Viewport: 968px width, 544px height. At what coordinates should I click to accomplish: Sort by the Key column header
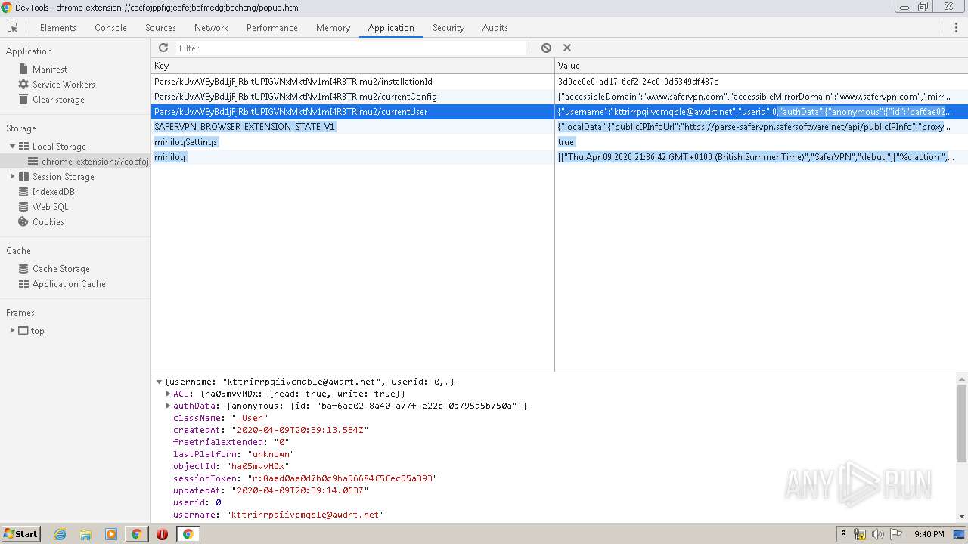[x=352, y=66]
